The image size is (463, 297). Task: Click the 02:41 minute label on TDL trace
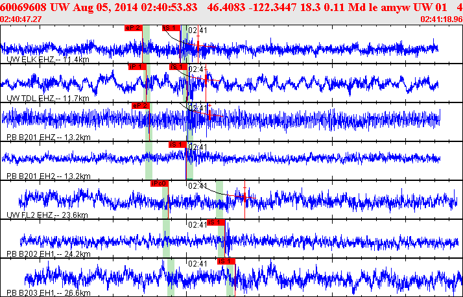point(198,69)
